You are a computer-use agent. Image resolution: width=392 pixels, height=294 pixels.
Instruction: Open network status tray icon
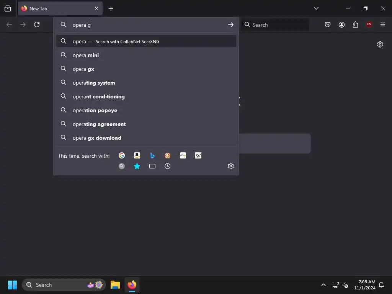[x=335, y=285]
